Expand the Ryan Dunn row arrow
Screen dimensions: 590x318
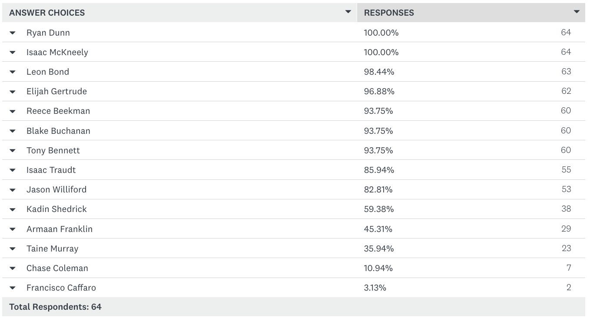(13, 33)
